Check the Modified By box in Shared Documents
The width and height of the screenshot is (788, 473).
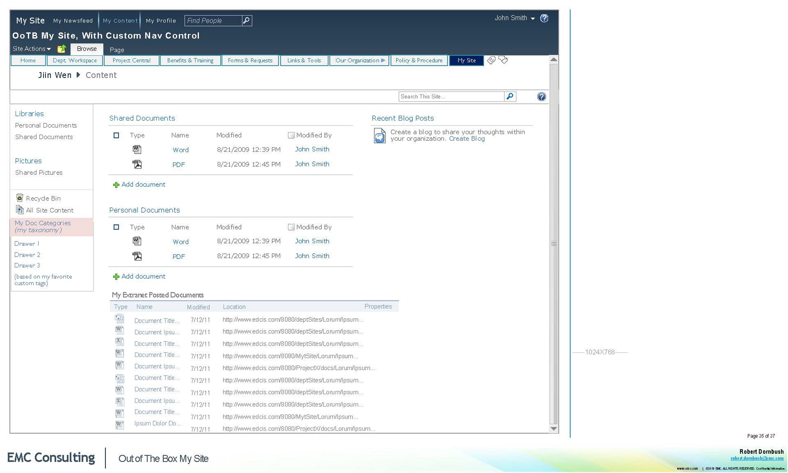click(x=291, y=135)
